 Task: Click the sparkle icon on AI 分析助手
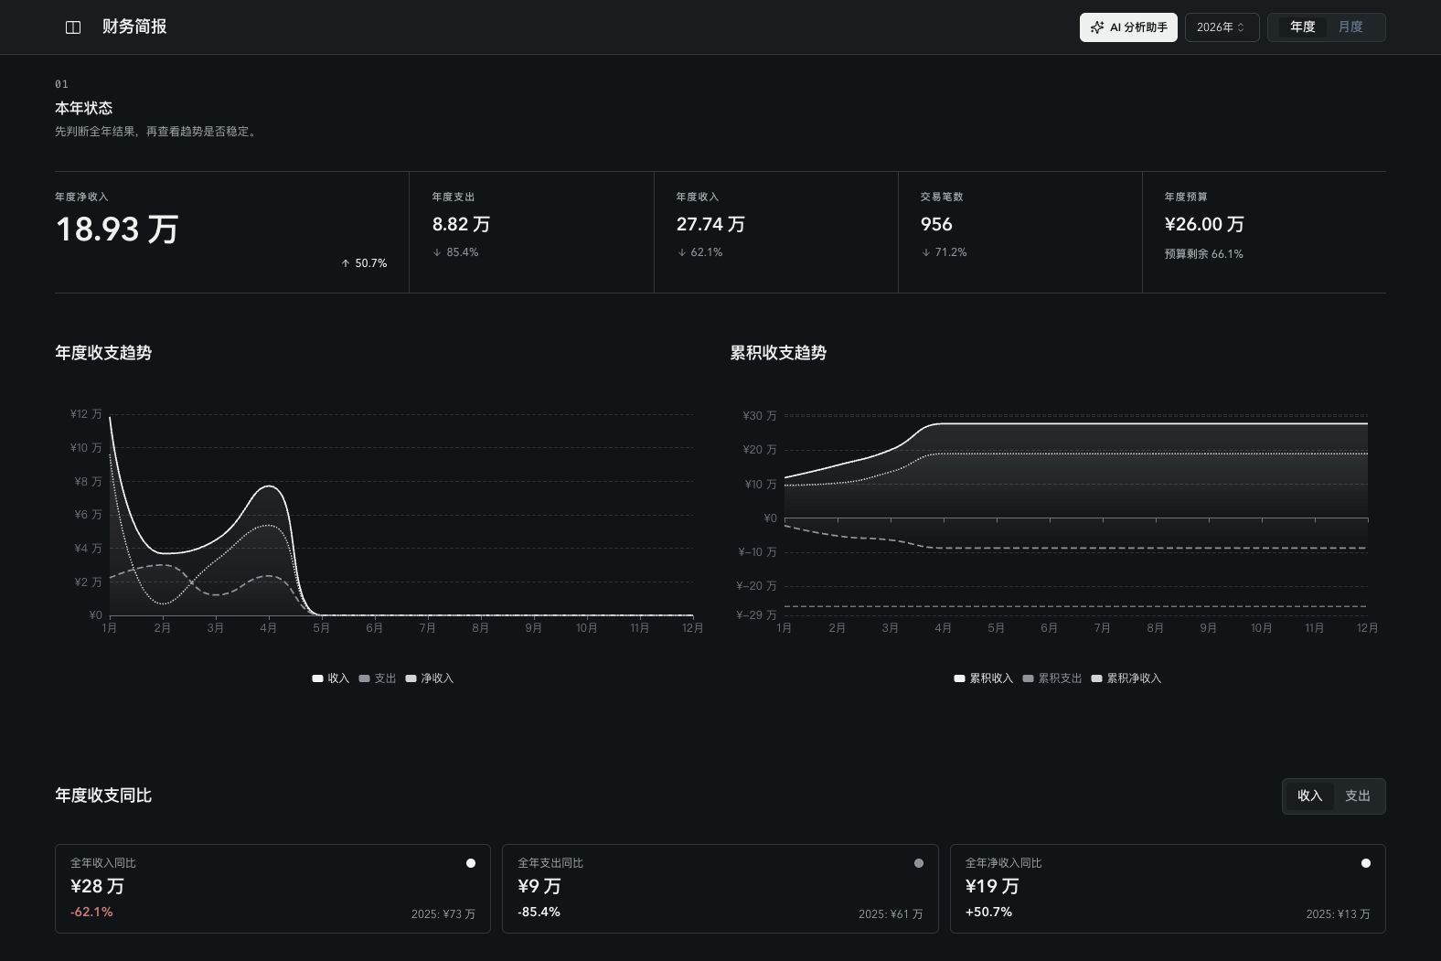(1097, 27)
